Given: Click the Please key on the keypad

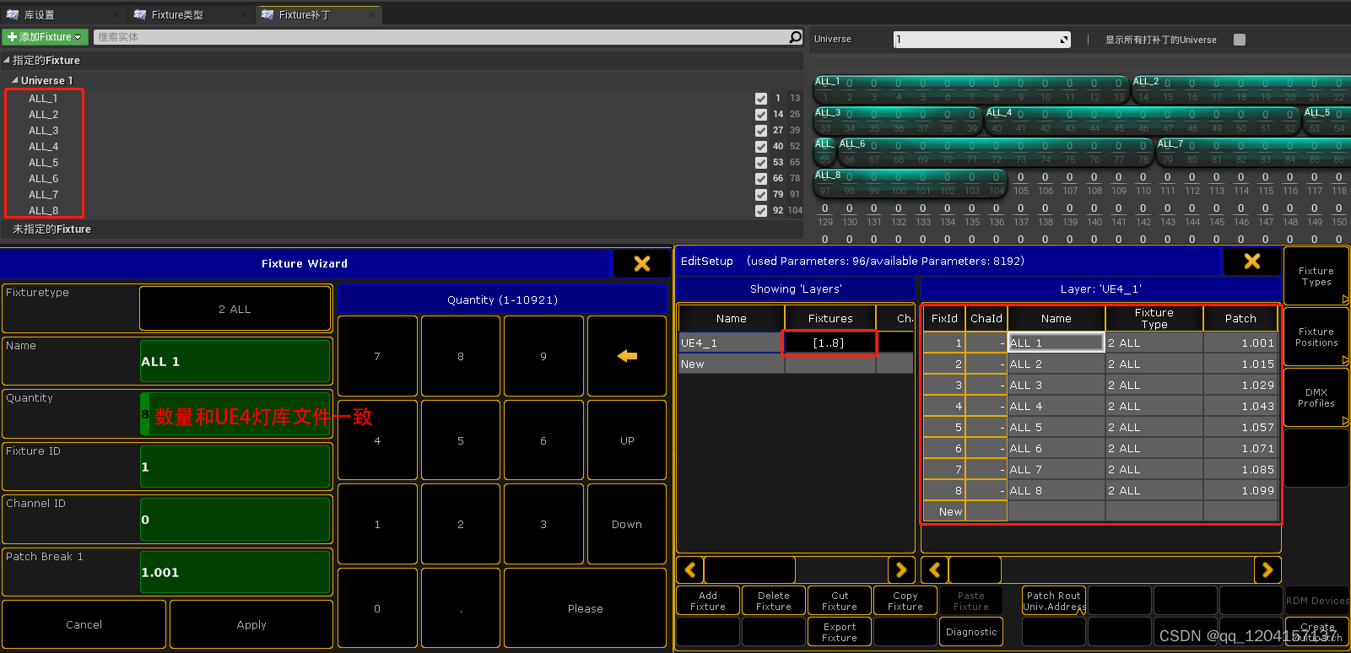Looking at the screenshot, I should tap(585, 608).
